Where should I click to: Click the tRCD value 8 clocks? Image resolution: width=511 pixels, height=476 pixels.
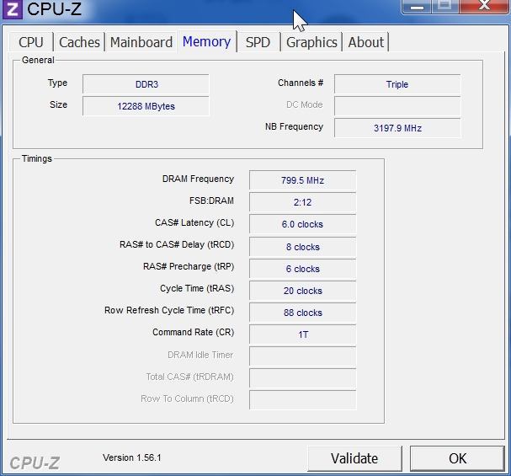(x=303, y=247)
